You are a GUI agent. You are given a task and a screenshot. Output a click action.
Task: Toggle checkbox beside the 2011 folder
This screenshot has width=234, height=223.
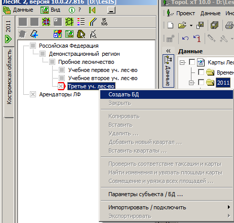(x=201, y=82)
